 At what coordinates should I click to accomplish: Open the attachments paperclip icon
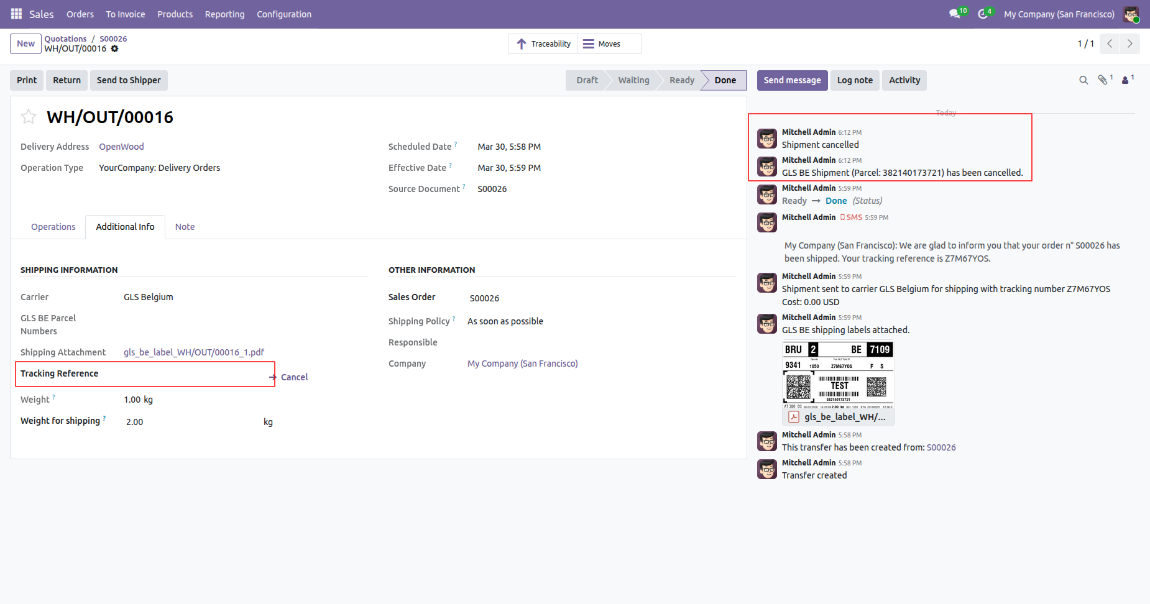click(1103, 80)
